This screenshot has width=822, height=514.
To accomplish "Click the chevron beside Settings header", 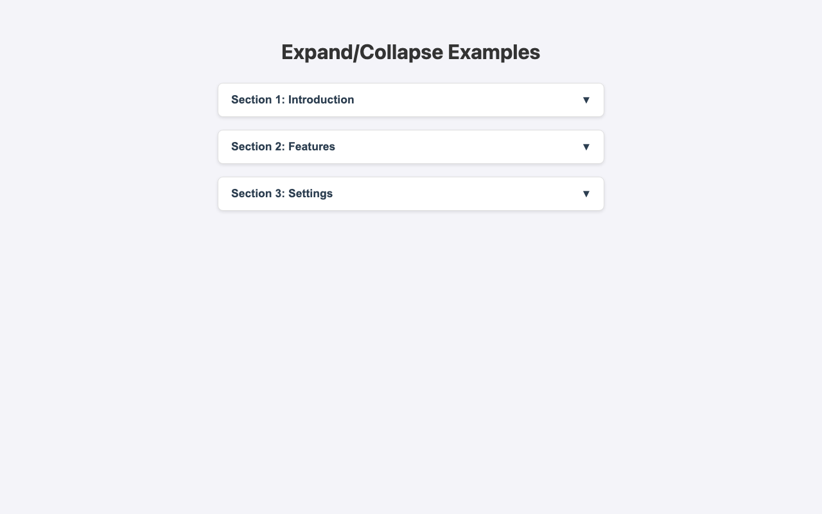I will (586, 193).
